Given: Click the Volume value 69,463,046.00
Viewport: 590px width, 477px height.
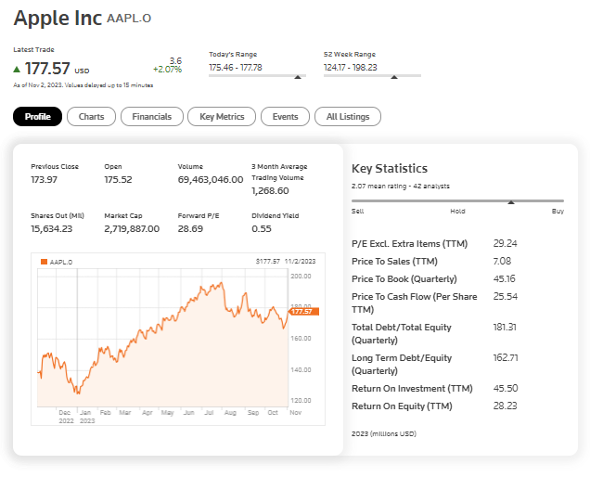Looking at the screenshot, I should tap(211, 180).
